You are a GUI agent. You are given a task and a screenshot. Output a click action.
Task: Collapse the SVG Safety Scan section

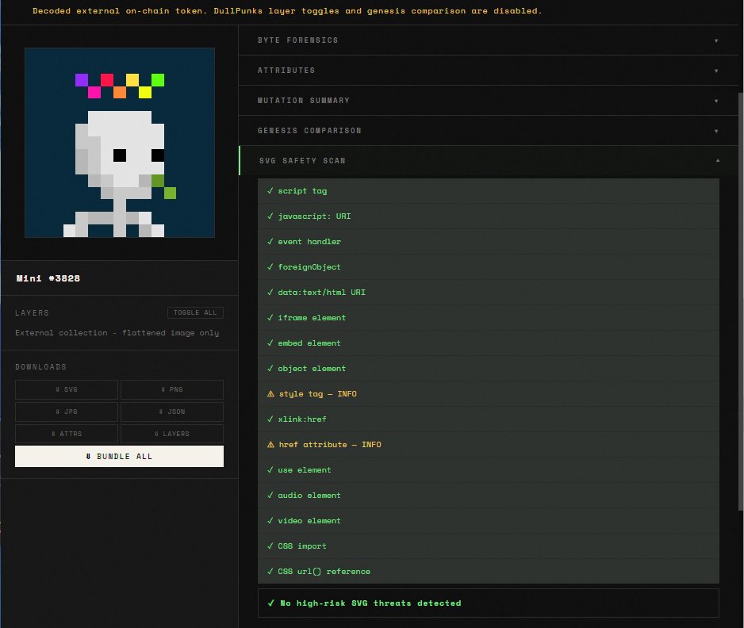489,161
